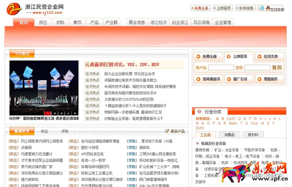The image size is (292, 187).
Task: Switch to the 消费品 category tab
Action: tap(229, 134)
